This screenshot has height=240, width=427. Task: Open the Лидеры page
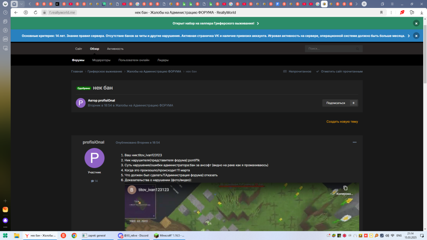(x=163, y=60)
